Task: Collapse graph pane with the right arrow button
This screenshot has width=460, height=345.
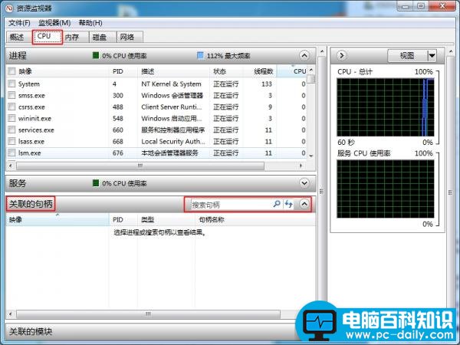Action: pos(341,55)
